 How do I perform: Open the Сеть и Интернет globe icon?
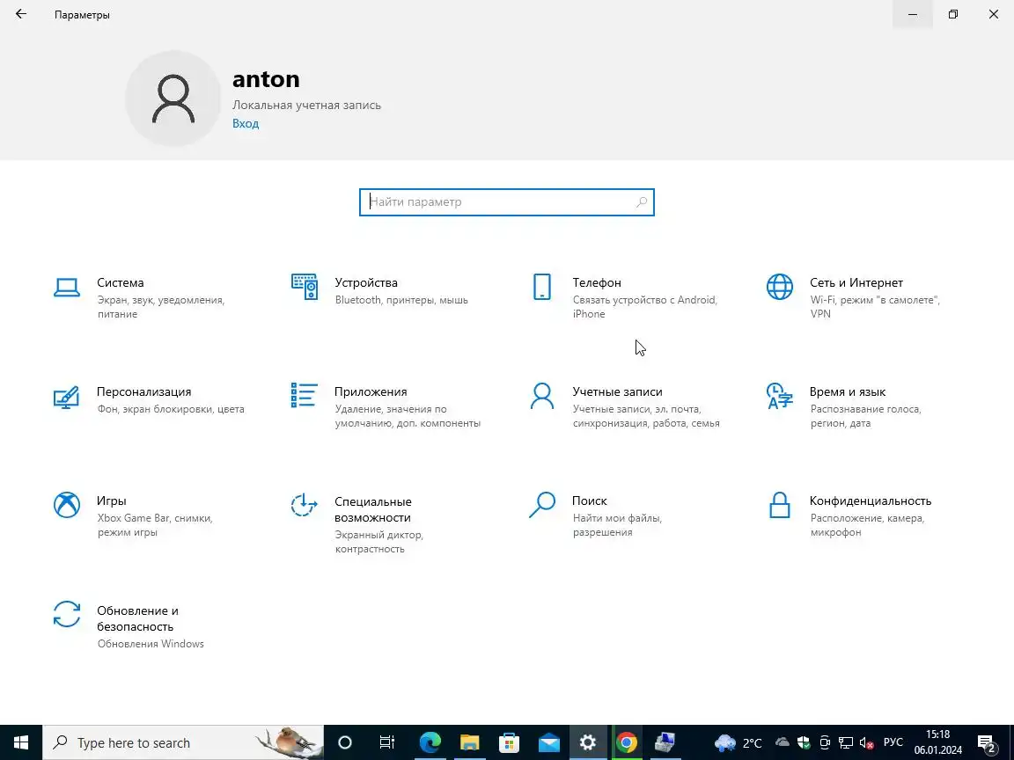coord(779,287)
